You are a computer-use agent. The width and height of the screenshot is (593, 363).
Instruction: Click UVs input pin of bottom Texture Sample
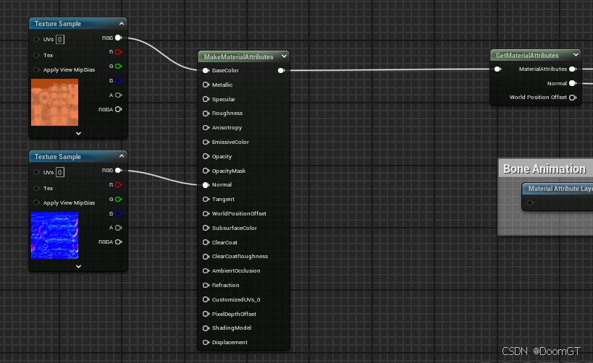37,172
